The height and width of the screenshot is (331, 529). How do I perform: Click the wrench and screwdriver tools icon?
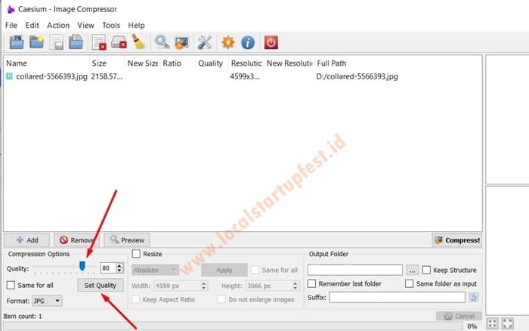coord(205,42)
